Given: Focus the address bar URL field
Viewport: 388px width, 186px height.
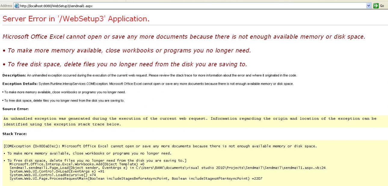Looking at the screenshot, I should point(192,6).
